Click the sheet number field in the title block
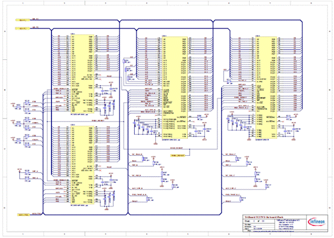334x238 pixels. [x=260, y=221]
